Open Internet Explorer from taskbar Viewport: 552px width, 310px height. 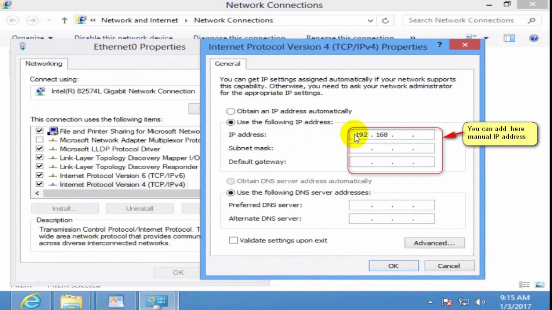tap(31, 301)
